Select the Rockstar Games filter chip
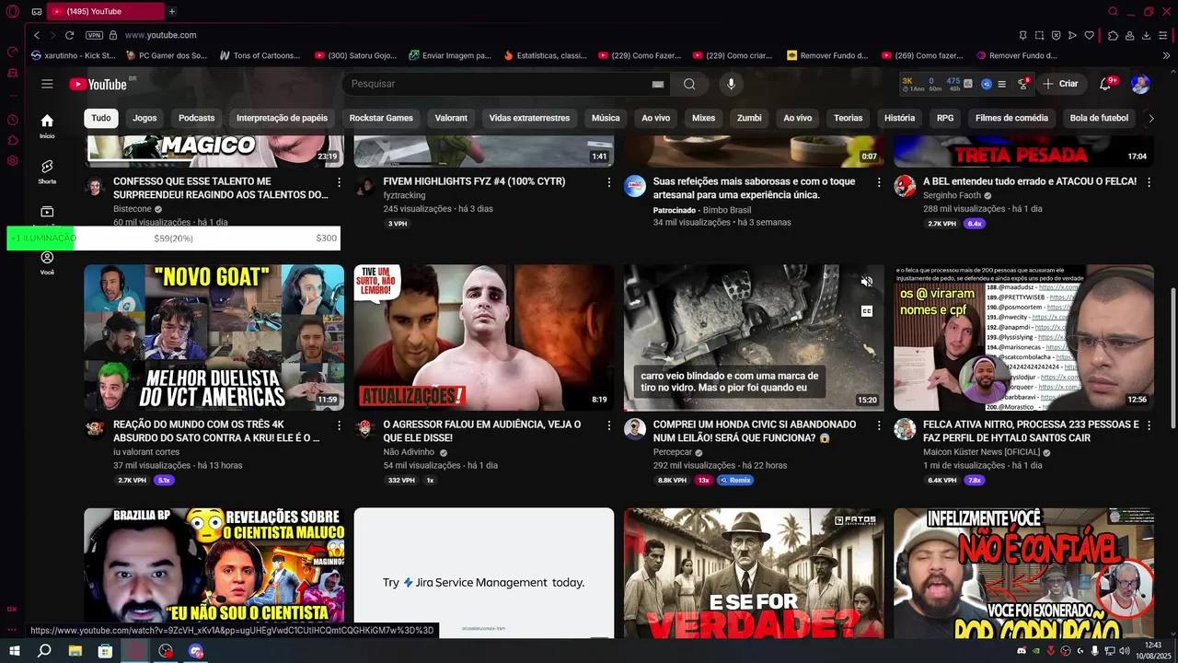Image resolution: width=1178 pixels, height=663 pixels. tap(381, 118)
